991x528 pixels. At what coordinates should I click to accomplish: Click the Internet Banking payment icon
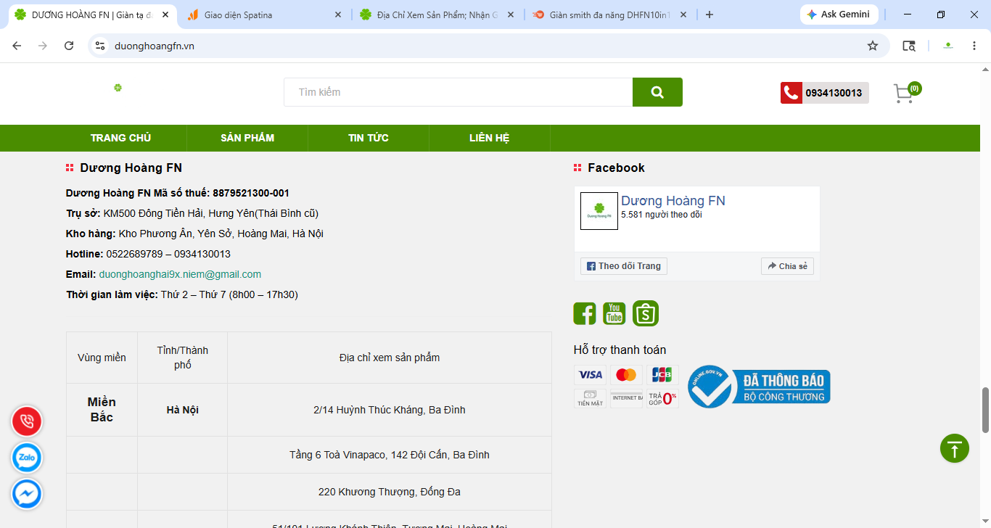[x=626, y=398]
